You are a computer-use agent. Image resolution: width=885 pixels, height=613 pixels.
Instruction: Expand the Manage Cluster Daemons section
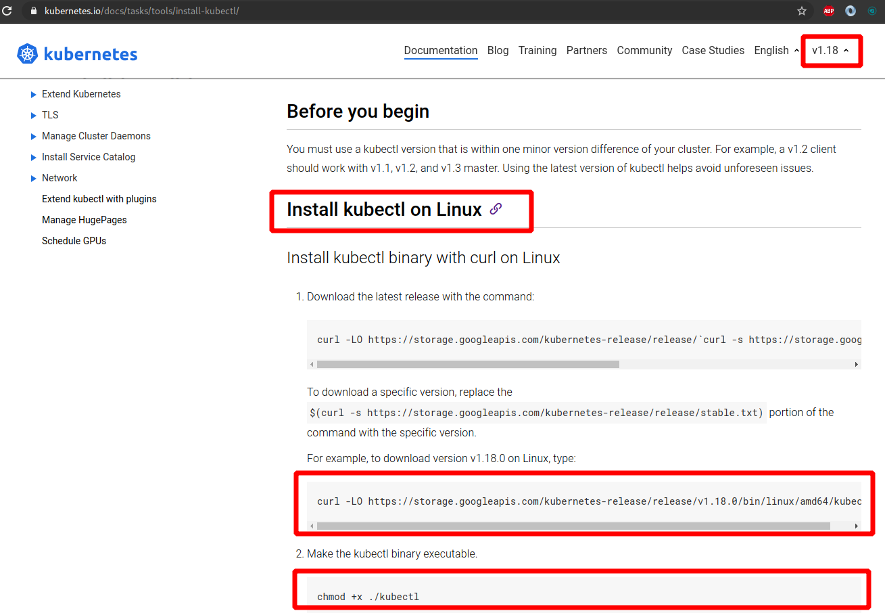pyautogui.click(x=34, y=137)
